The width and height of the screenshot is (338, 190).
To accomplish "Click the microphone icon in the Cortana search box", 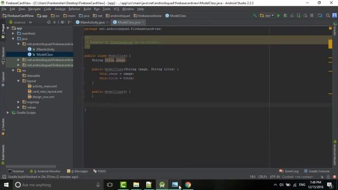I will point(98,185).
